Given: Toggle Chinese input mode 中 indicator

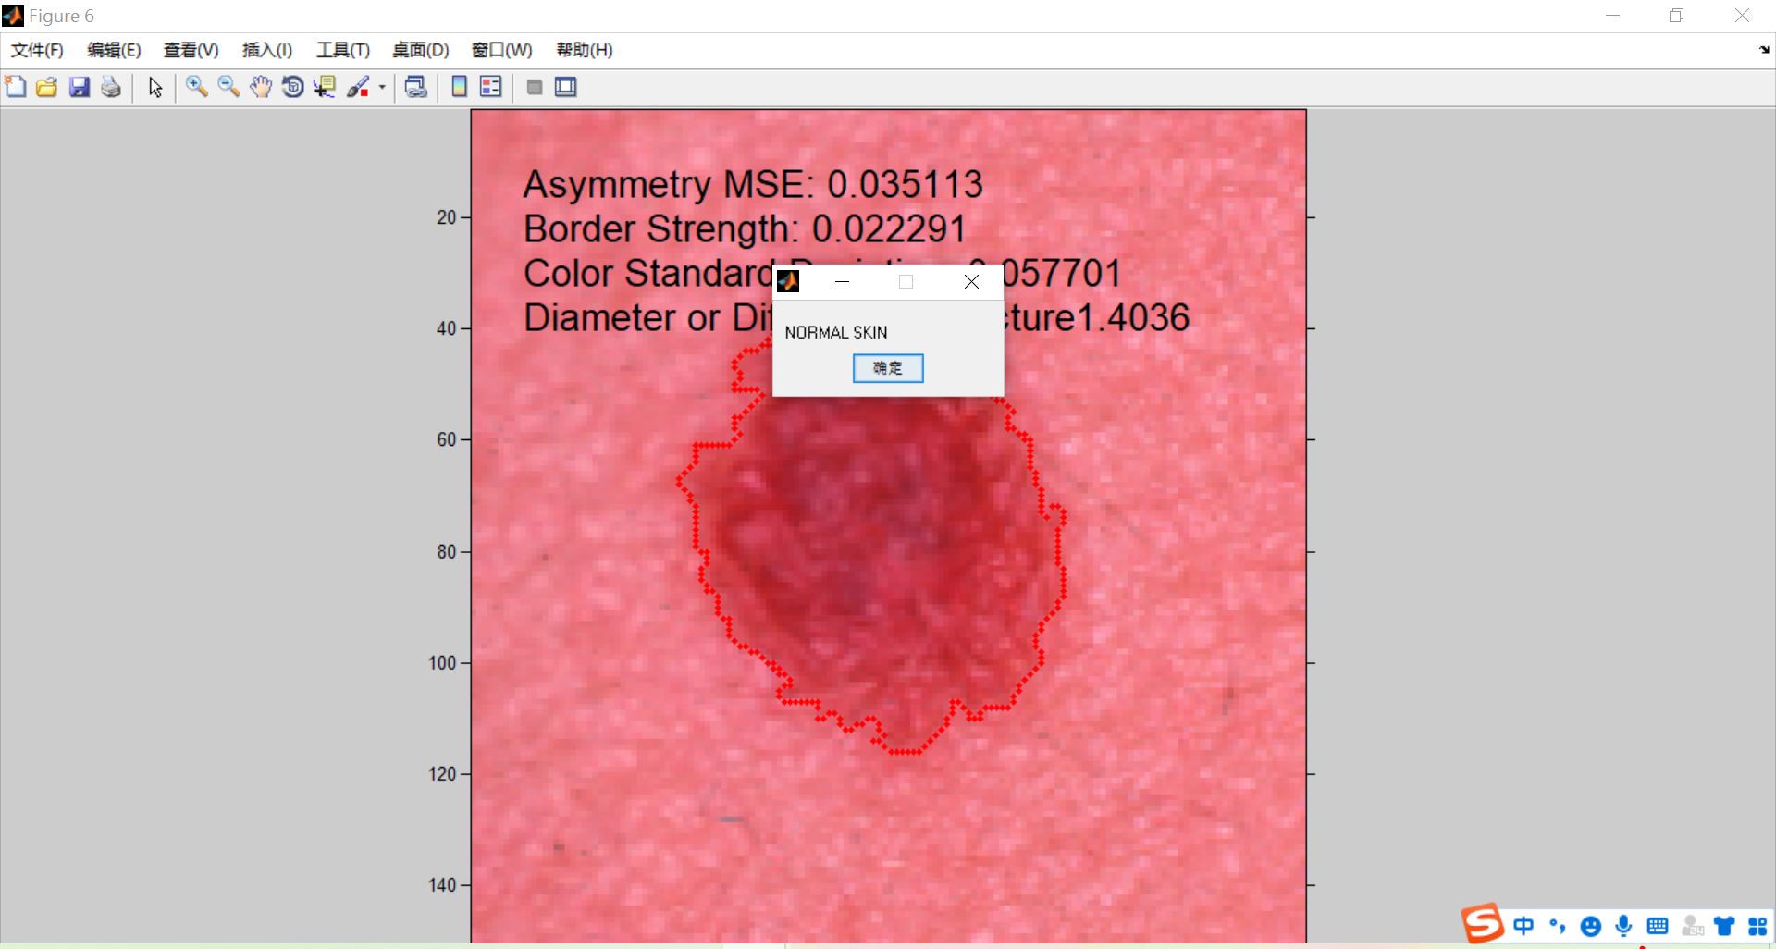Looking at the screenshot, I should pos(1523,926).
